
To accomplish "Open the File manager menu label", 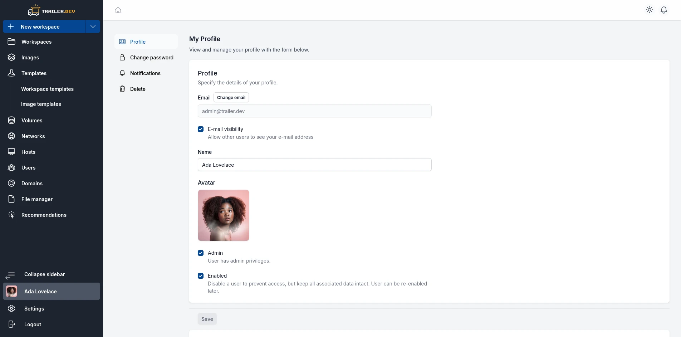I will point(37,199).
